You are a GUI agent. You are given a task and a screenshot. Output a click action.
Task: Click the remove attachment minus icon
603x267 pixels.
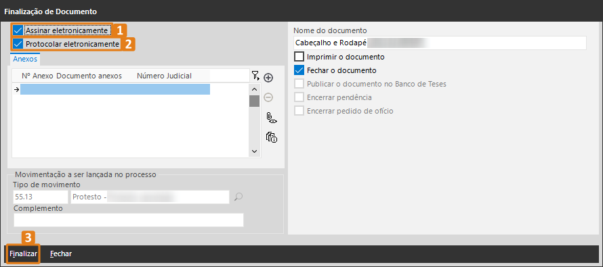click(268, 97)
